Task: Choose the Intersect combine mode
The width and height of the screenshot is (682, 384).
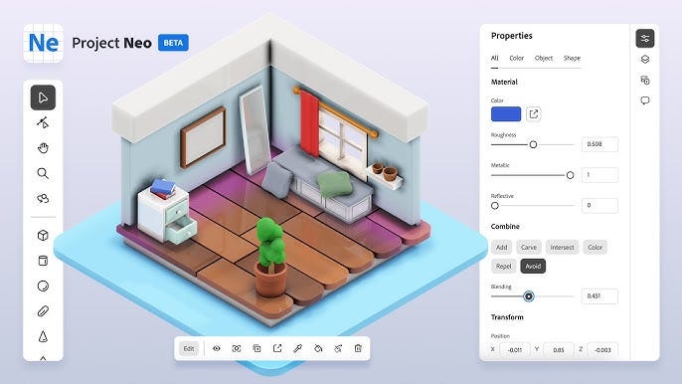Action: (563, 248)
